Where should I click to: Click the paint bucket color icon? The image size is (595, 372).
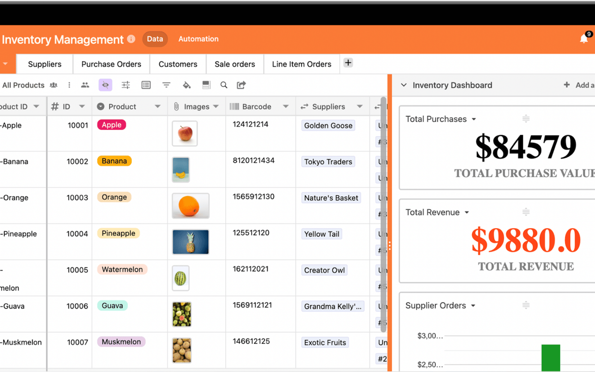click(187, 85)
